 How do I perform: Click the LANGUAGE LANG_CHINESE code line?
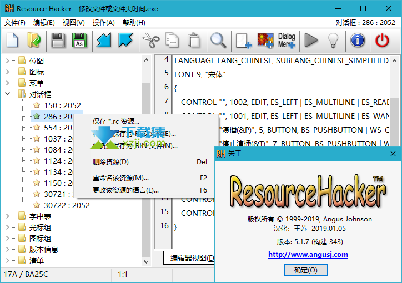282,60
